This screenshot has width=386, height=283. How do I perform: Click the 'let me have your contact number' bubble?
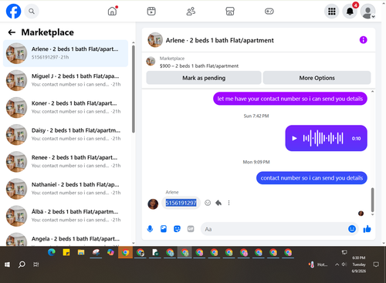290,99
